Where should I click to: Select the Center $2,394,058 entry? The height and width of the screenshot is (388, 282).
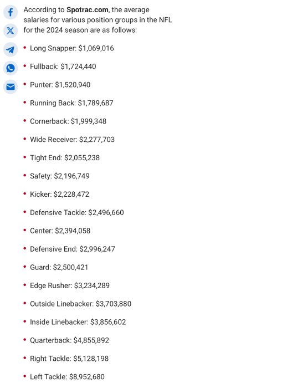coord(60,231)
